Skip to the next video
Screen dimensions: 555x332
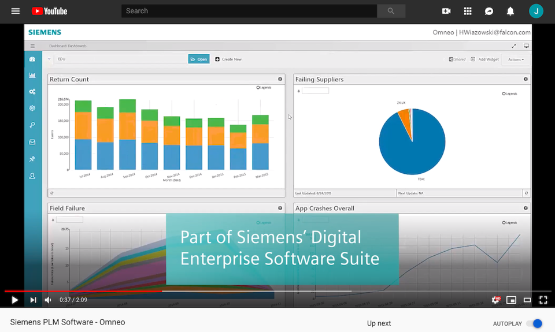(x=33, y=300)
